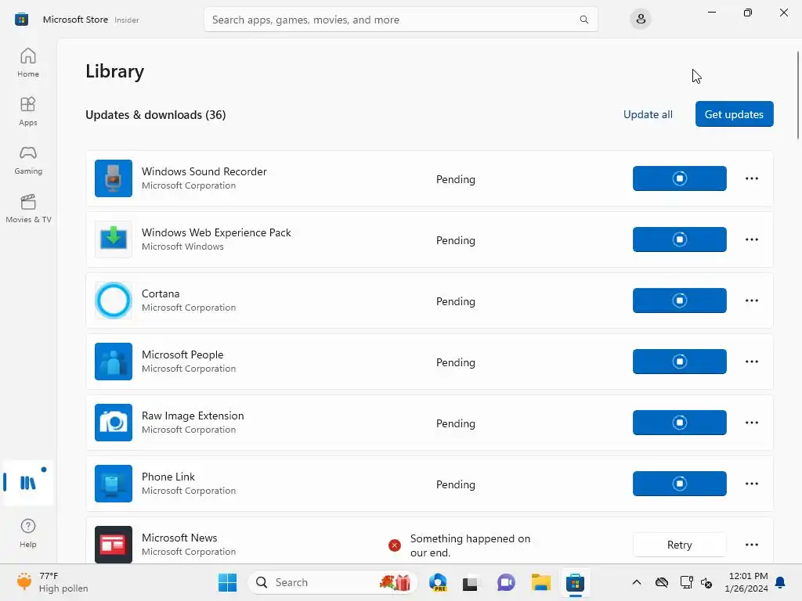This screenshot has width=802, height=601.
Task: Stop the Raw Image Extension update
Action: click(679, 423)
